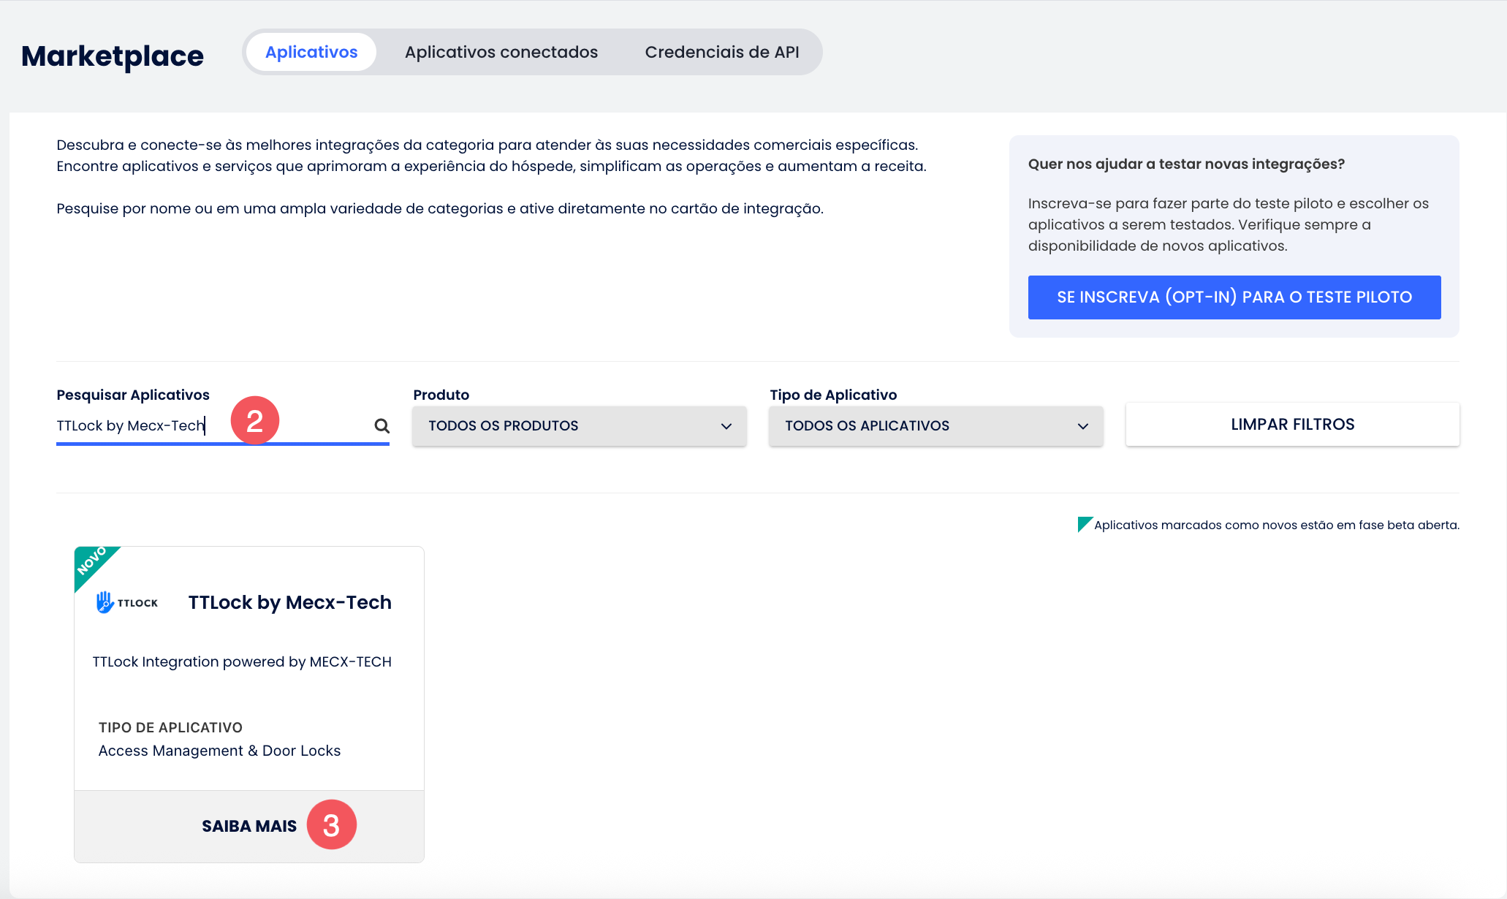
Task: Select the "Aplicativos" tab
Action: (x=311, y=51)
